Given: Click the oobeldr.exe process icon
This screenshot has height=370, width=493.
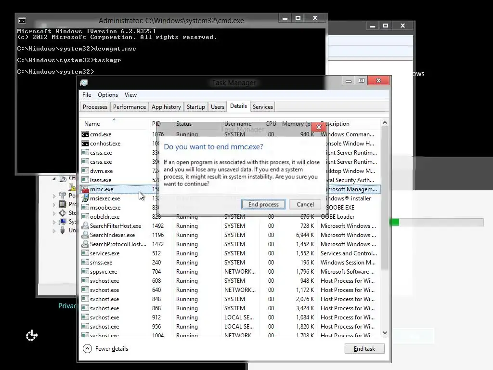Looking at the screenshot, I should [85, 217].
